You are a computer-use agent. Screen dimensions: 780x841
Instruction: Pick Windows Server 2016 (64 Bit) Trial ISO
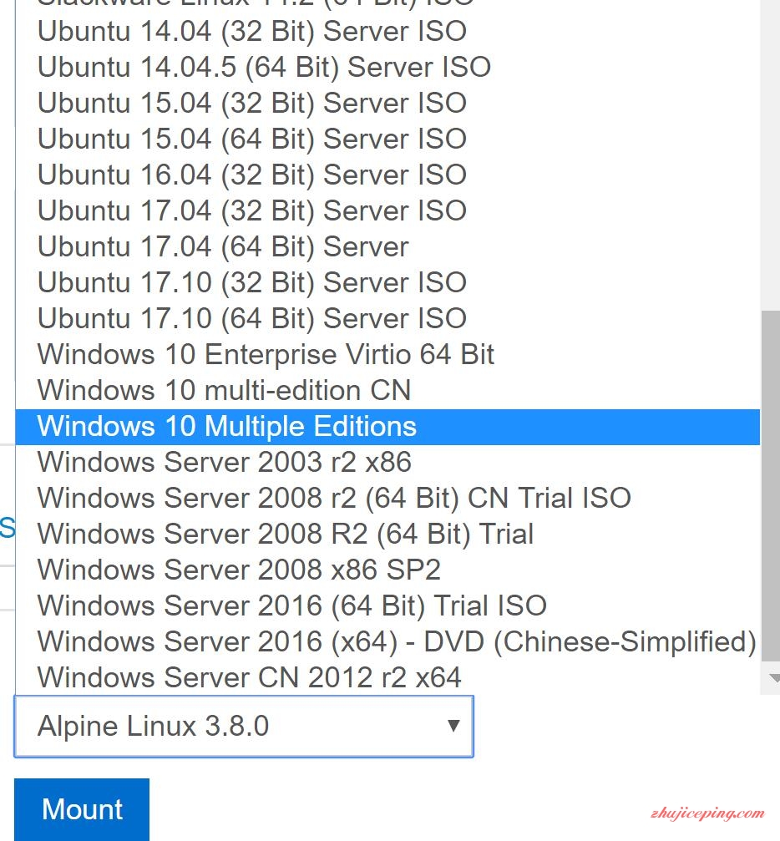click(387, 606)
